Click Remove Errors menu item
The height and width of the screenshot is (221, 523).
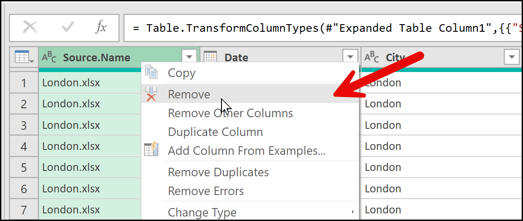coord(206,191)
